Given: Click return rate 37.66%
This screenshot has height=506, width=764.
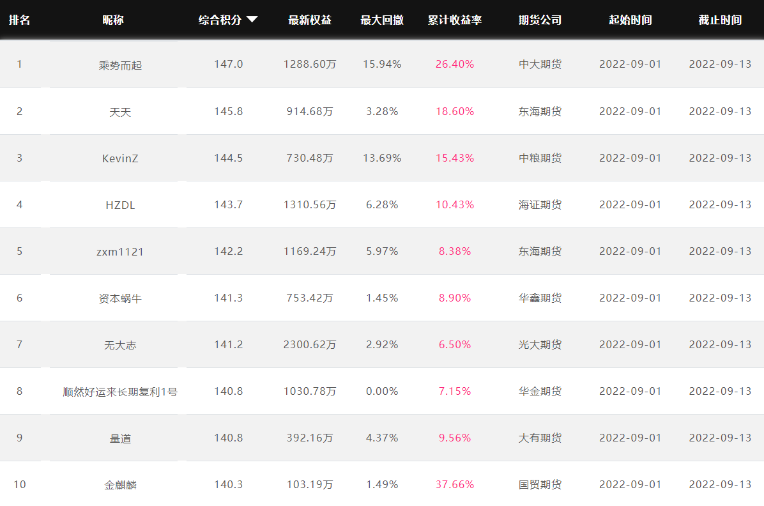Looking at the screenshot, I should point(455,484).
